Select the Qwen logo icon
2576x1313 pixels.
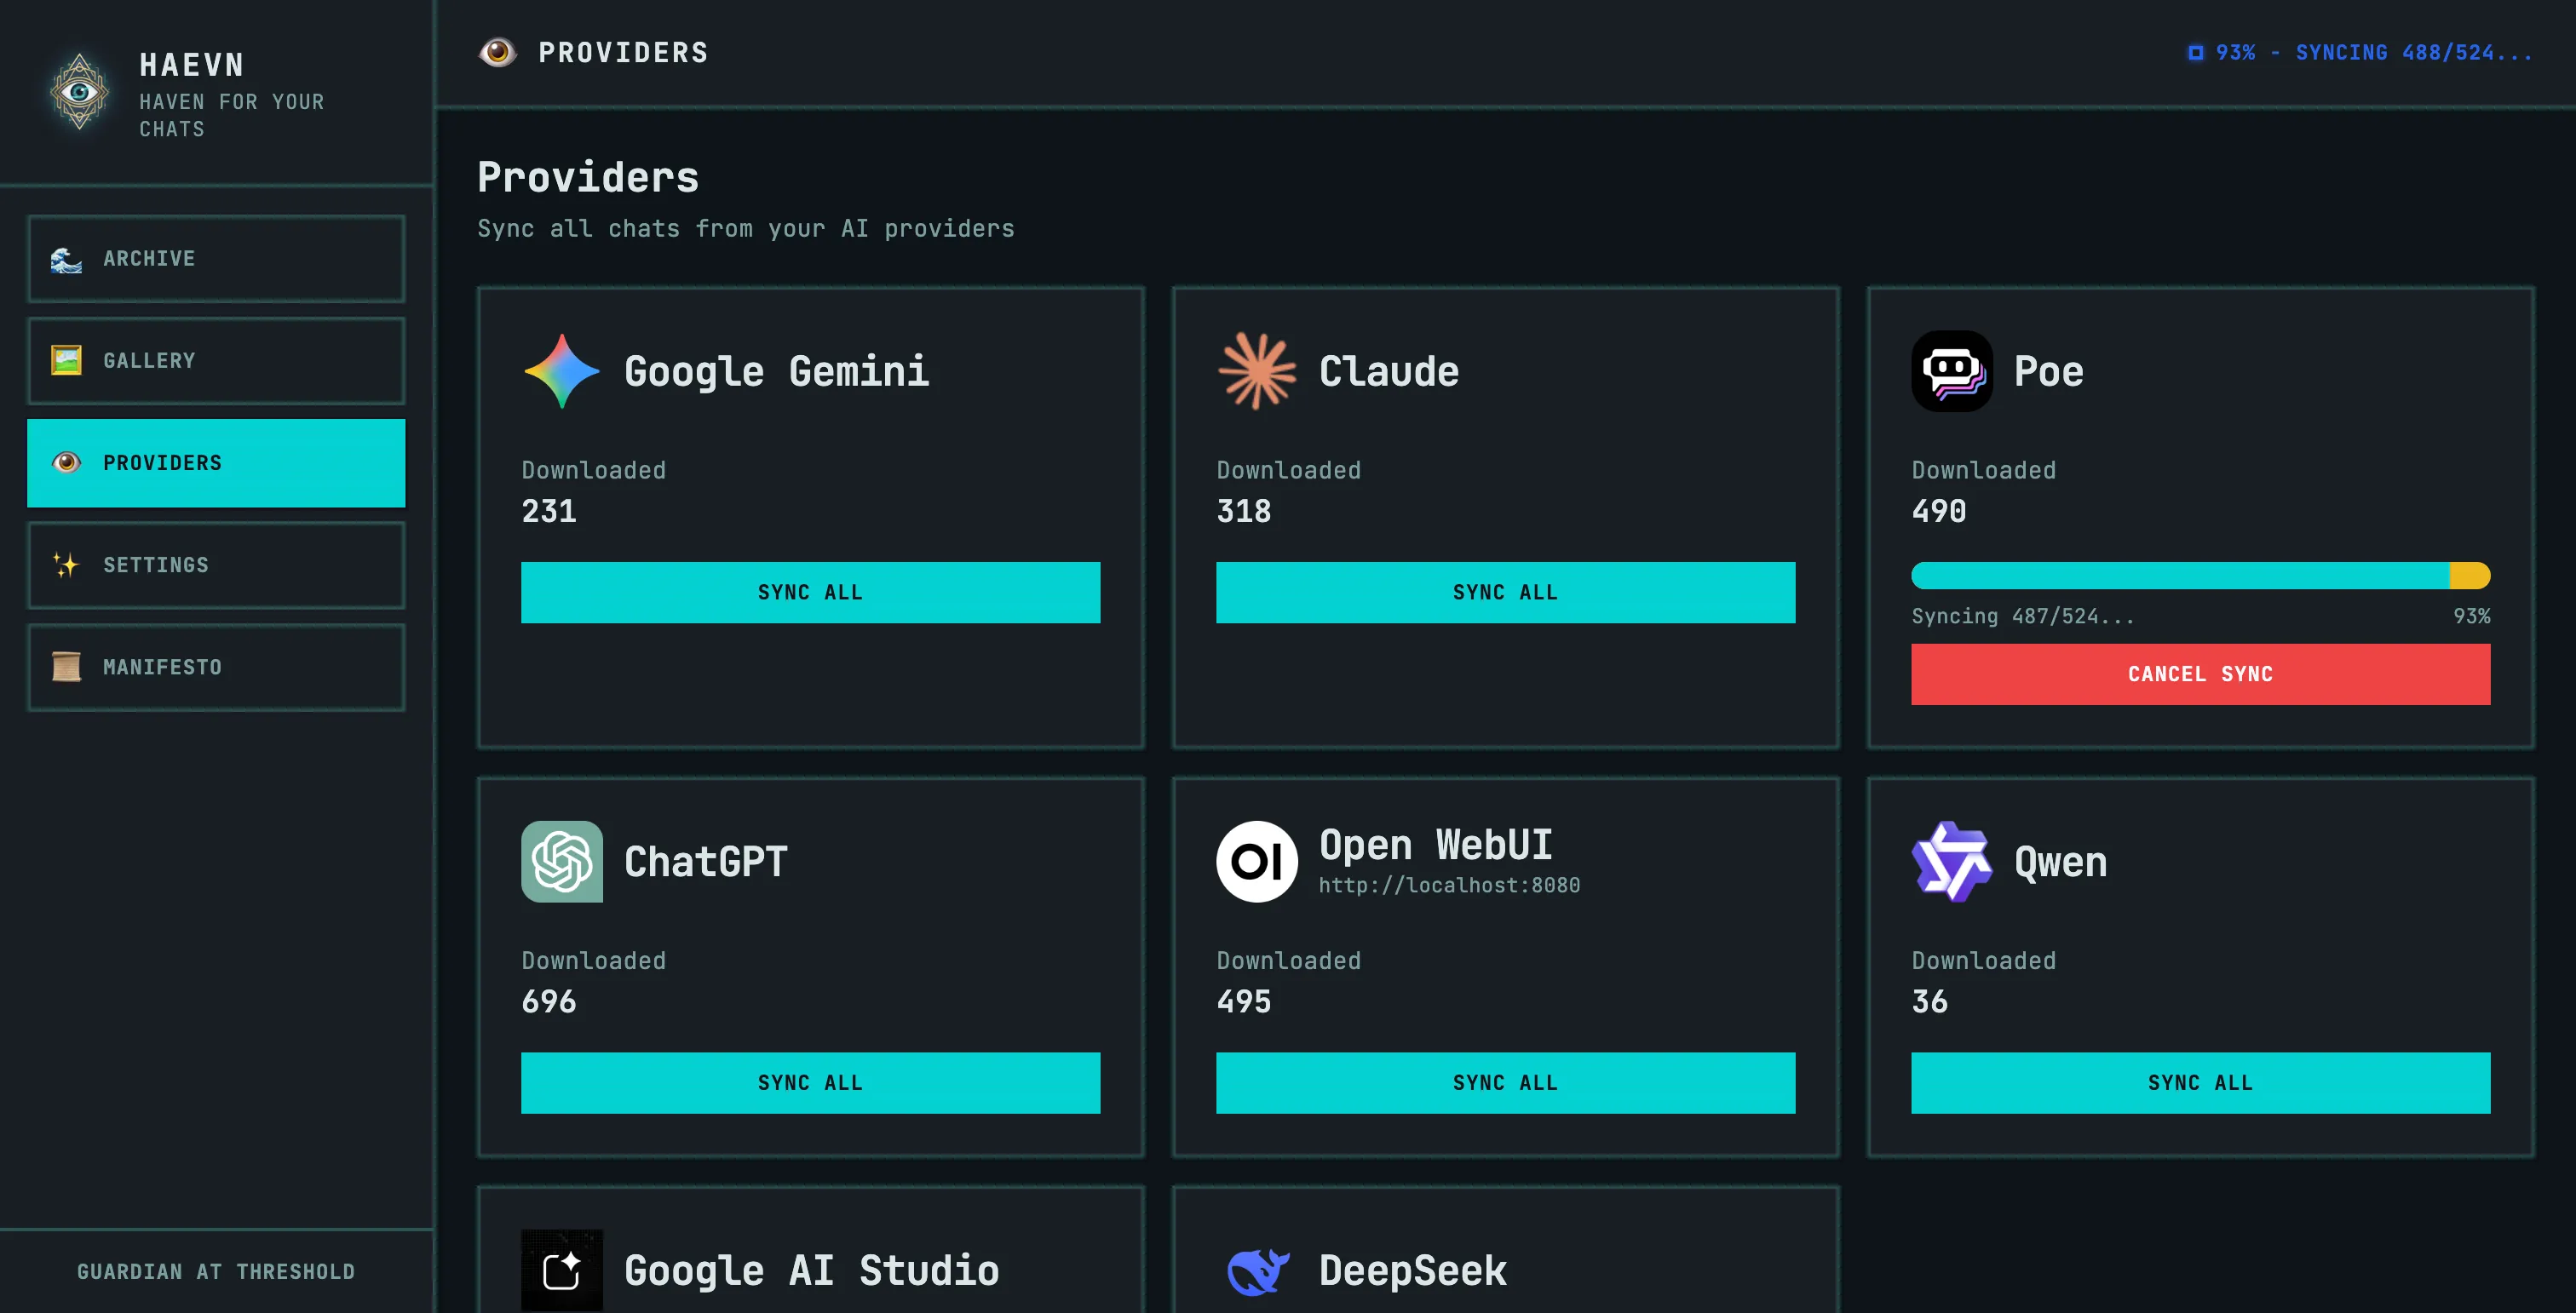point(1951,862)
